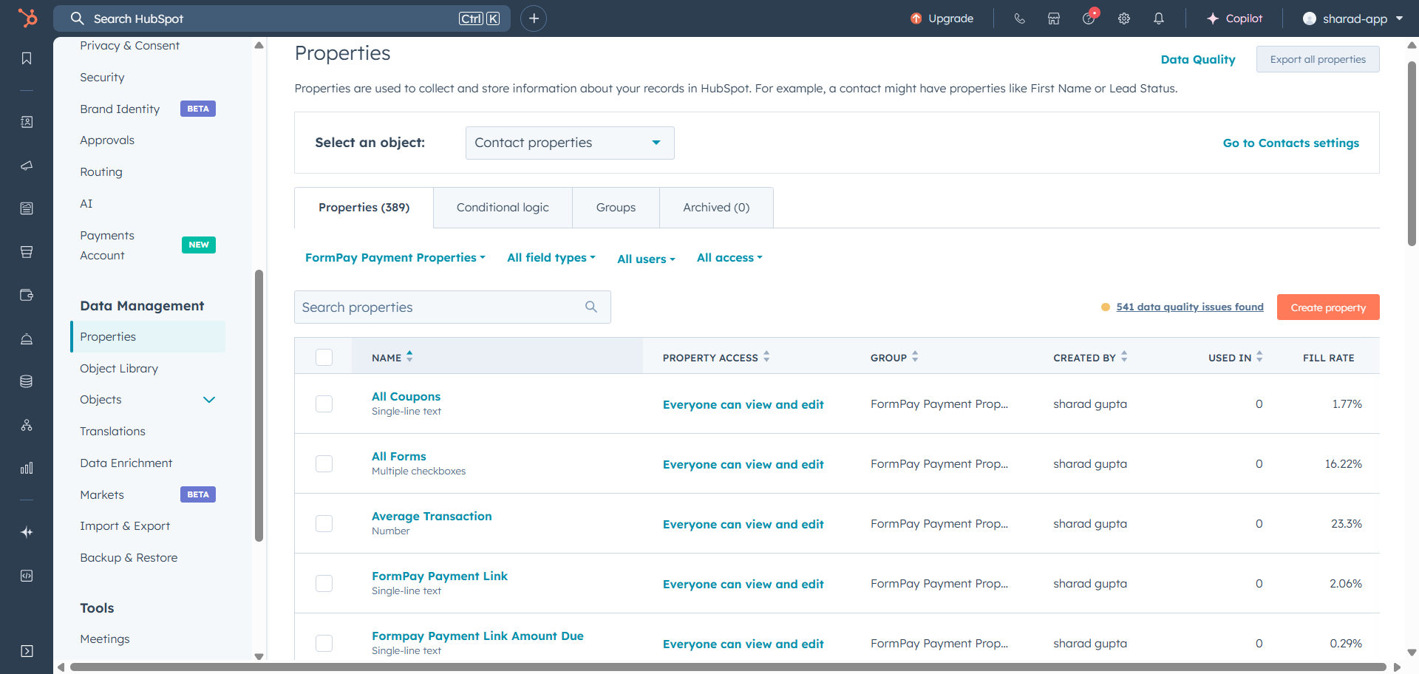Open the Contact properties object dropdown
The width and height of the screenshot is (1419, 674).
click(x=570, y=143)
